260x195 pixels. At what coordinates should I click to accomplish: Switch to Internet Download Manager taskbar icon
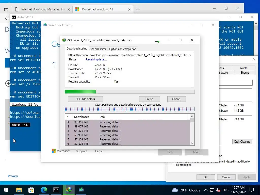click(69, 190)
